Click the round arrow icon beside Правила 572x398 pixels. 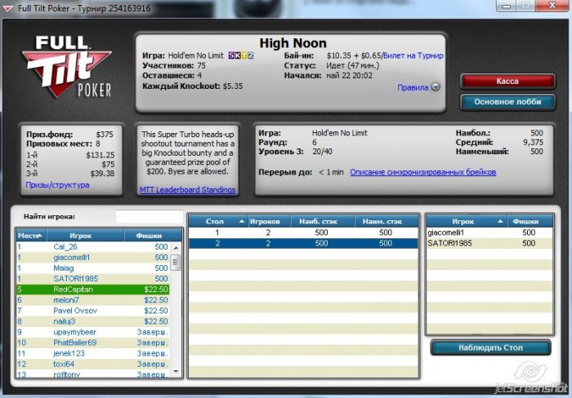click(x=436, y=87)
